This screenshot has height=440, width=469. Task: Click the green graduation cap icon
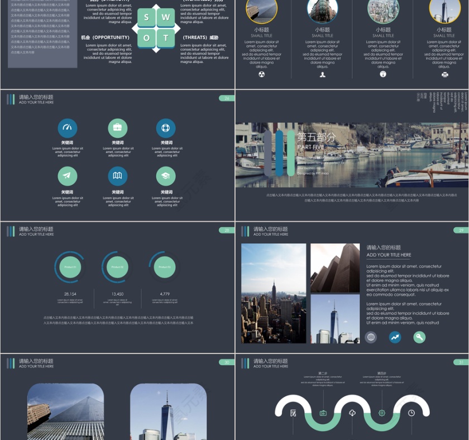pos(166,176)
